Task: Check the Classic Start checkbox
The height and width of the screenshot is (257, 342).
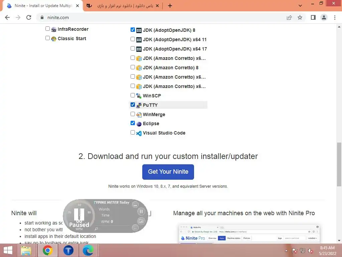Action: point(47,38)
